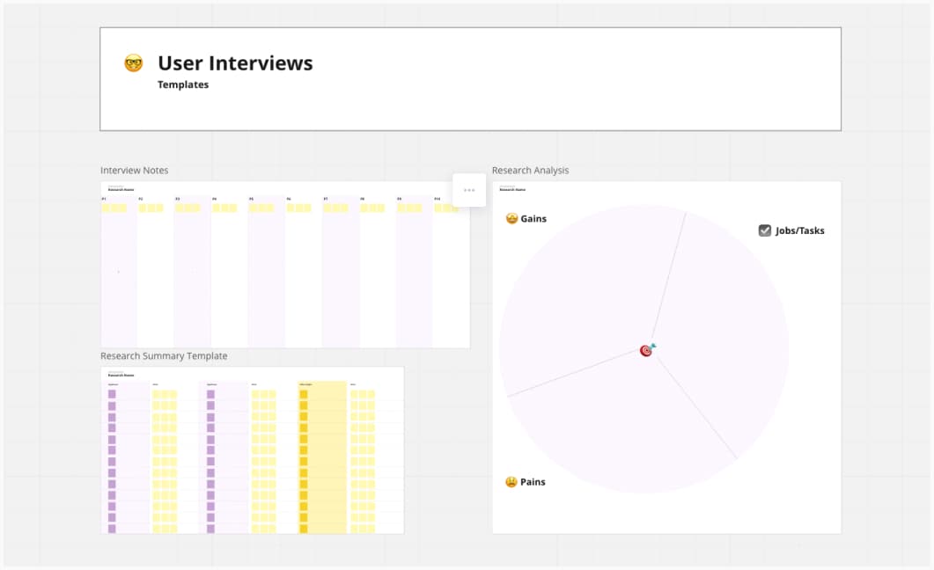
Task: Click the Pains label text
Action: (533, 482)
